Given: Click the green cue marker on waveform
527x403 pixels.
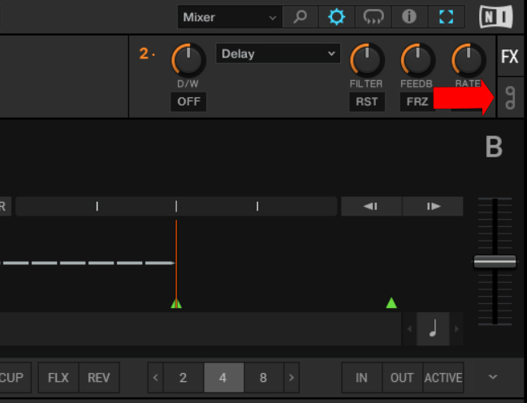Looking at the screenshot, I should (391, 303).
